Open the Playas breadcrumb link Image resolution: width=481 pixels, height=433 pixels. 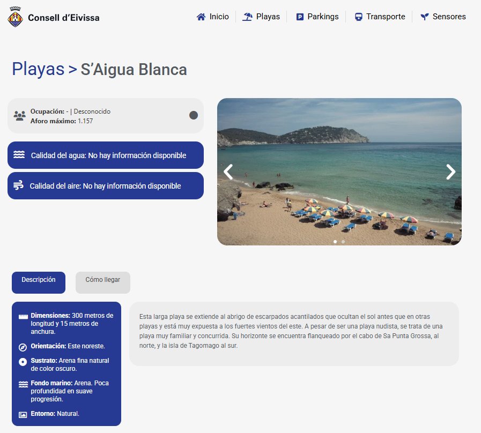(38, 69)
